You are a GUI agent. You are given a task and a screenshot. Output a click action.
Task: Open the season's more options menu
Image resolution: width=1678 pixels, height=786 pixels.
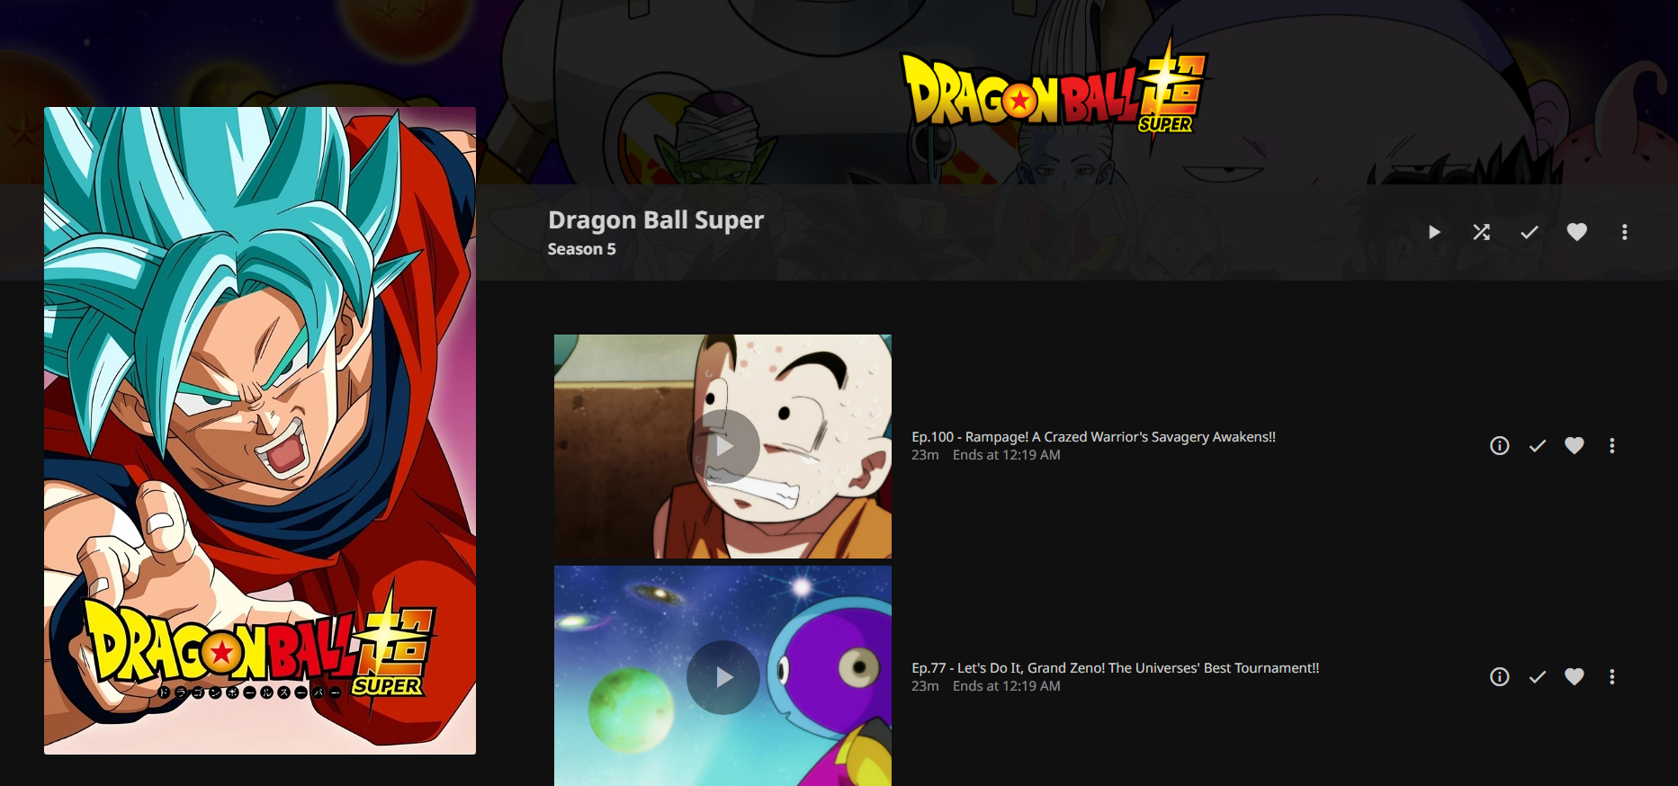[1624, 232]
